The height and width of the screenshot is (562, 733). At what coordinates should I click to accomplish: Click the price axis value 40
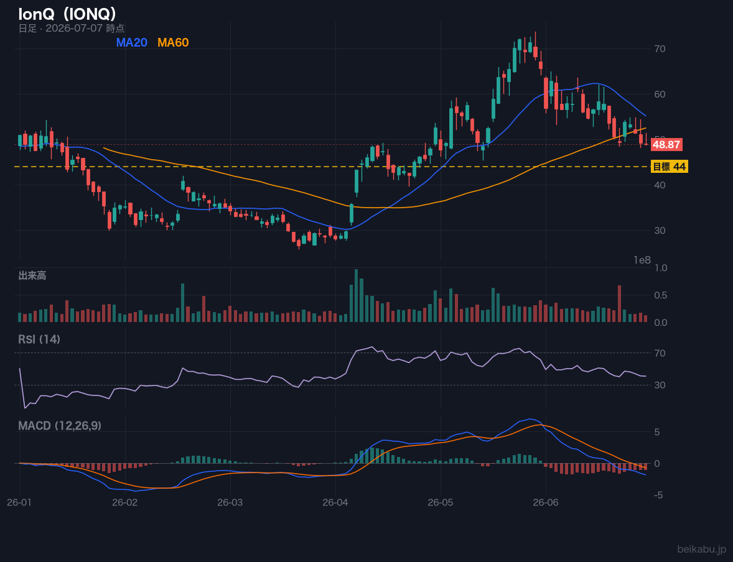click(660, 185)
